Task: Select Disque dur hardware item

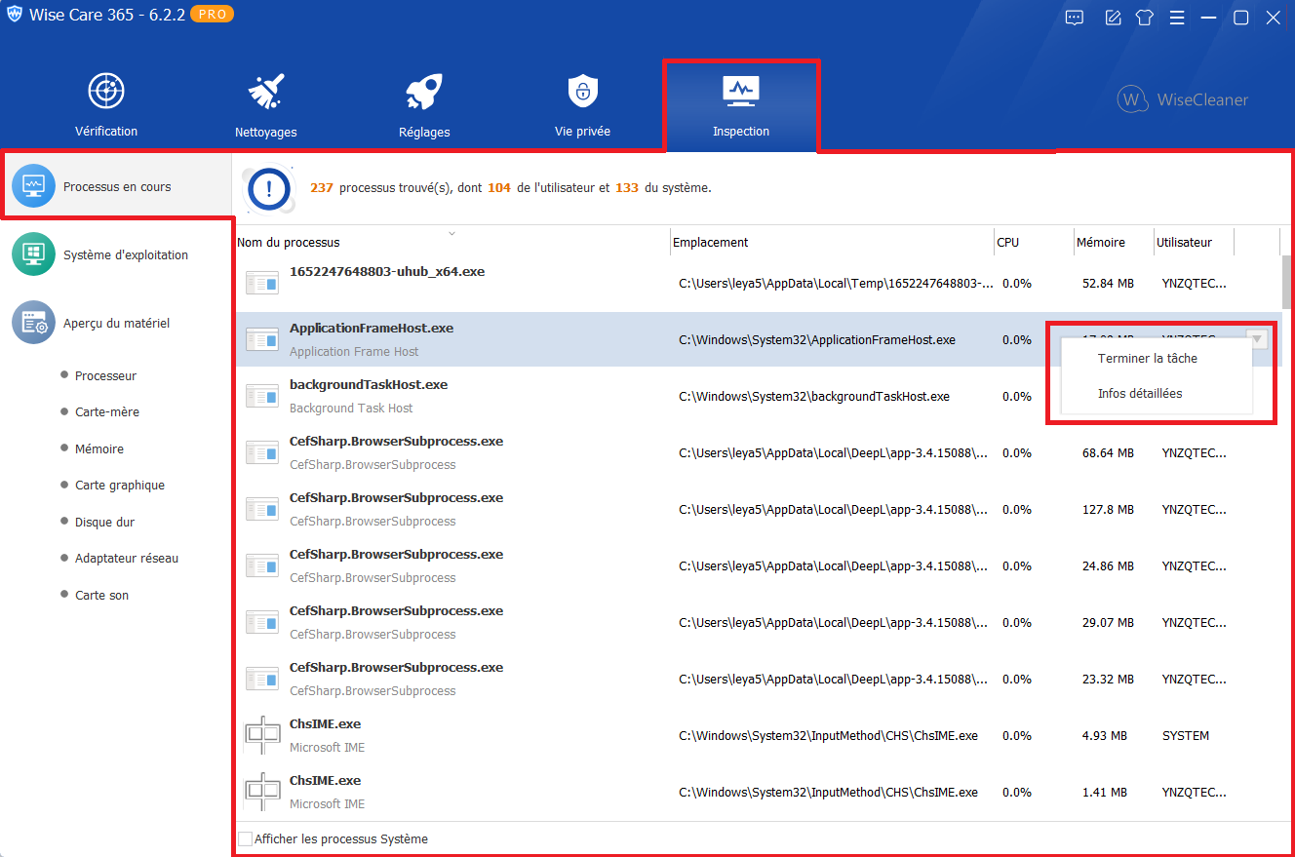Action: tap(104, 522)
